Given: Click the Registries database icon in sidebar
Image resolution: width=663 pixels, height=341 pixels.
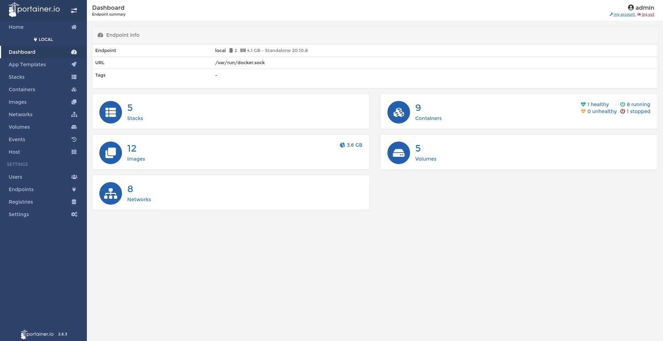Looking at the screenshot, I should click(74, 202).
